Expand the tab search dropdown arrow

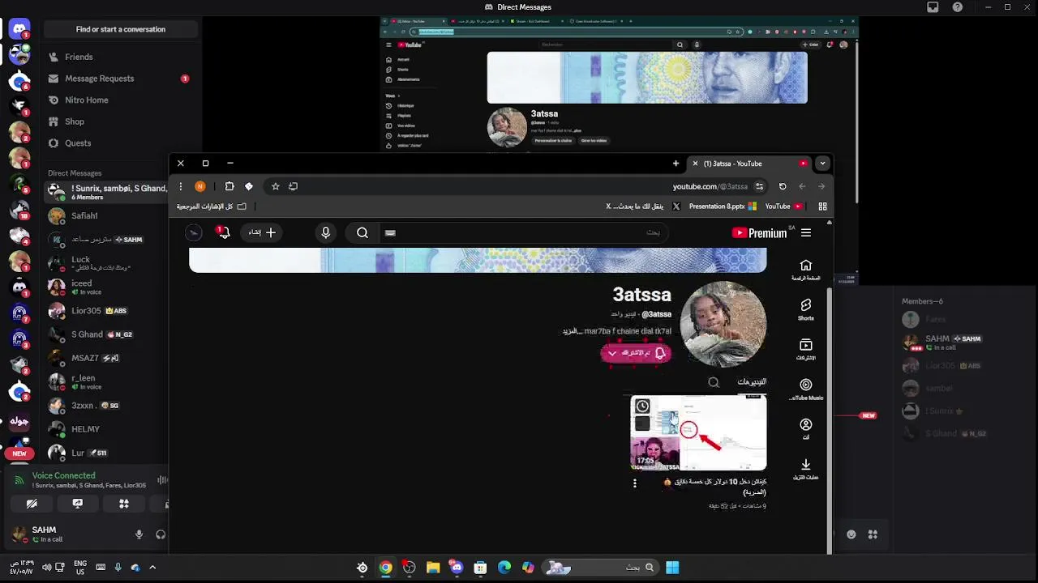point(822,164)
